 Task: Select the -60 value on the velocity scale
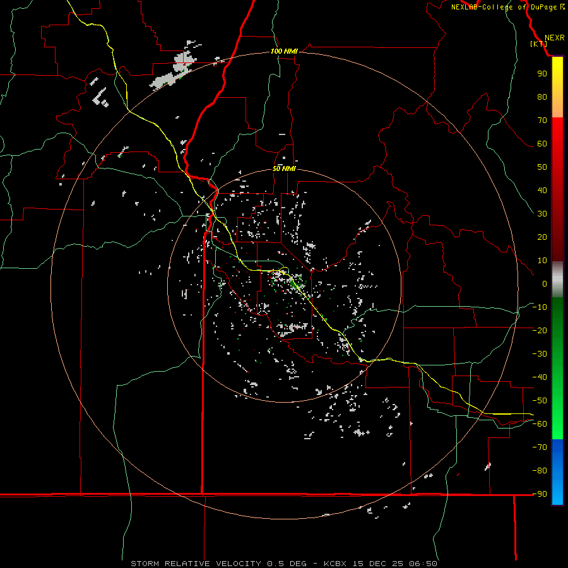[540, 424]
